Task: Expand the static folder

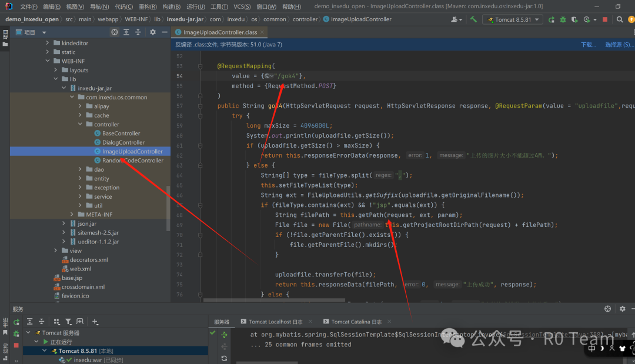Action: pyautogui.click(x=48, y=52)
